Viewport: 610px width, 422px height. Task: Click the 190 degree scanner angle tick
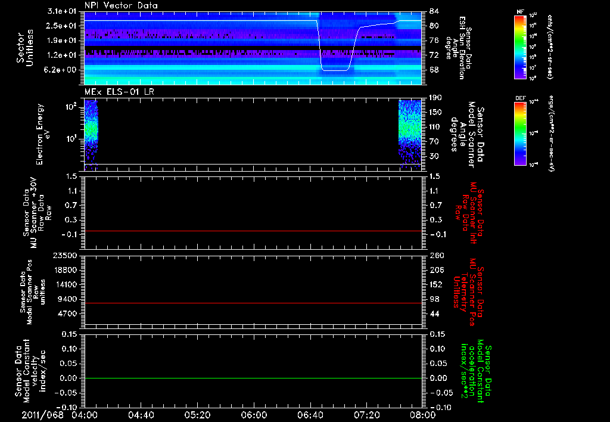(x=435, y=98)
